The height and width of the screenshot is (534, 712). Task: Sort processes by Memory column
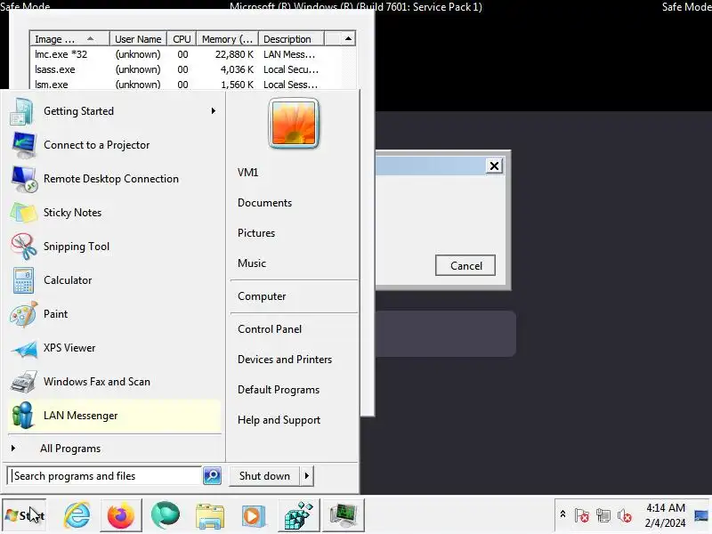[227, 39]
